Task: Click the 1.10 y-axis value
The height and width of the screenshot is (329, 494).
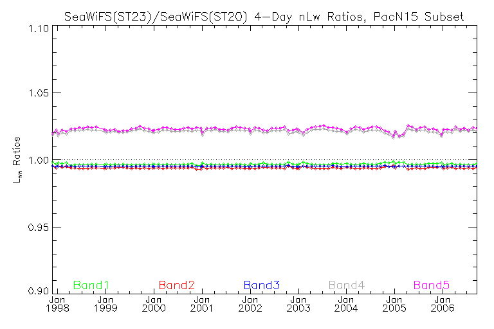Action: tap(39, 29)
